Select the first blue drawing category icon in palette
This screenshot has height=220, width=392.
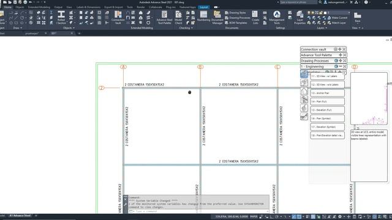[304, 74]
